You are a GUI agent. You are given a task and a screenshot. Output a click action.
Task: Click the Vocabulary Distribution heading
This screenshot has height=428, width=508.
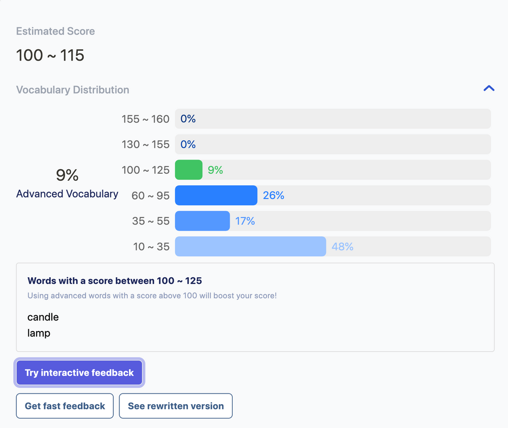pos(73,90)
